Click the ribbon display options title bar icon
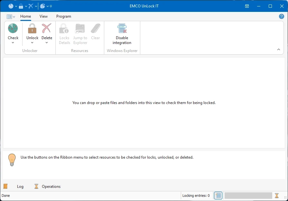288x201 pixels. click(247, 6)
